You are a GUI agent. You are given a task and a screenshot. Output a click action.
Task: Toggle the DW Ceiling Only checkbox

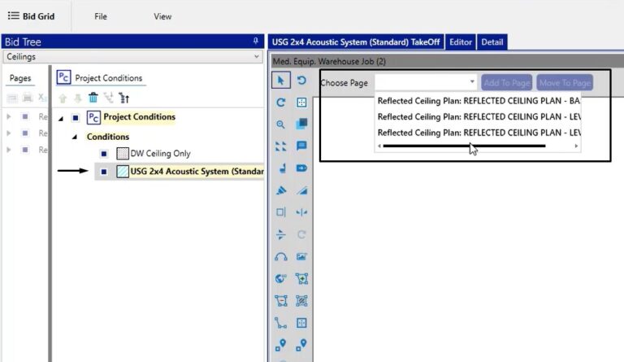[104, 154]
